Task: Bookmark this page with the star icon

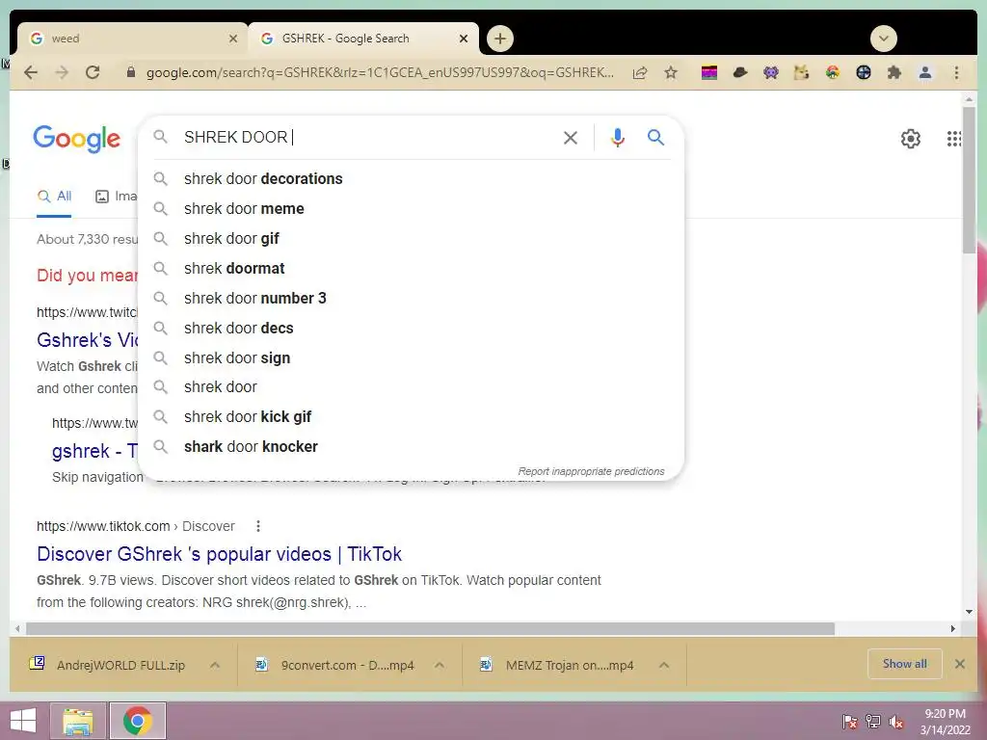Action: click(671, 72)
